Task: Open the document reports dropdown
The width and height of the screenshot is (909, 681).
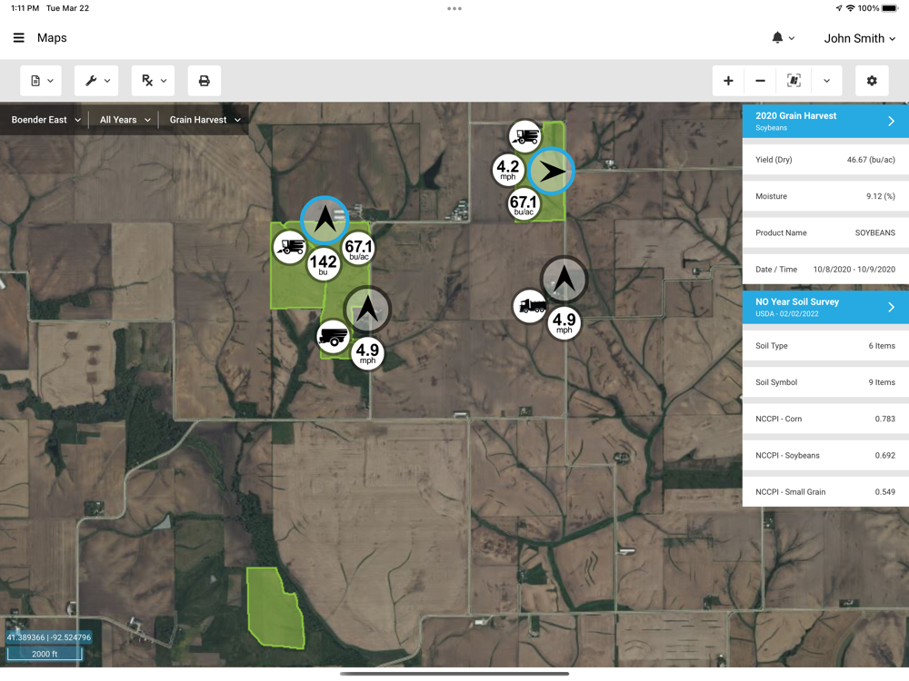Action: (x=41, y=81)
